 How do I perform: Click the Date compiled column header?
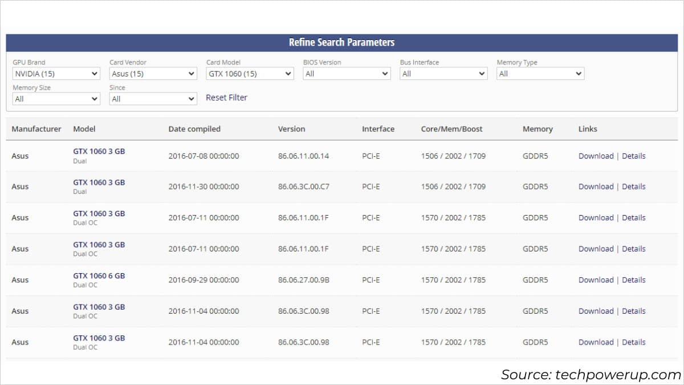[x=194, y=129]
